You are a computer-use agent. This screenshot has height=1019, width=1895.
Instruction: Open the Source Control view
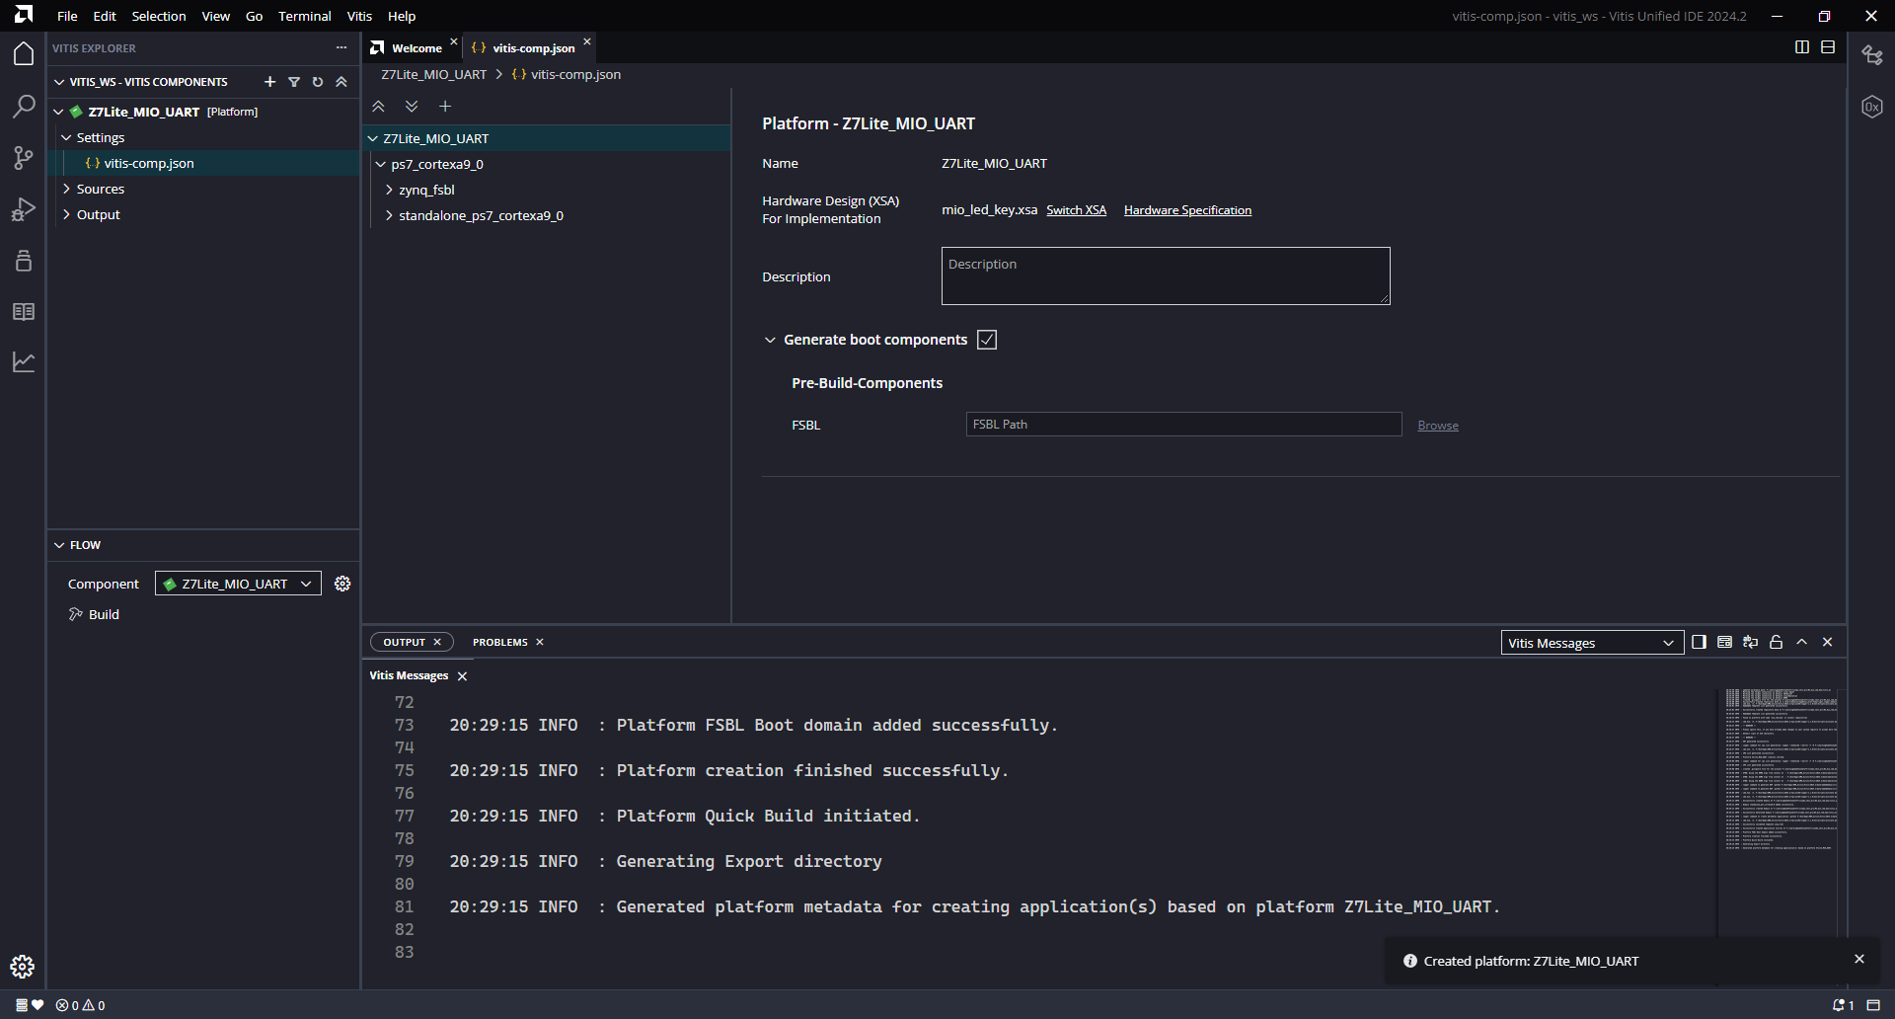pyautogui.click(x=24, y=157)
